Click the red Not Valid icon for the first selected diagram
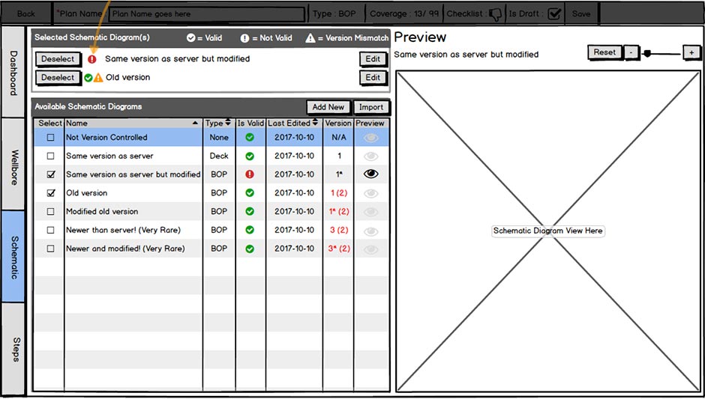 (92, 58)
